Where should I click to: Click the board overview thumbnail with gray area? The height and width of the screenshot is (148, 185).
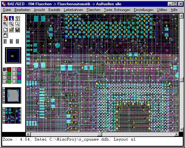point(13,95)
